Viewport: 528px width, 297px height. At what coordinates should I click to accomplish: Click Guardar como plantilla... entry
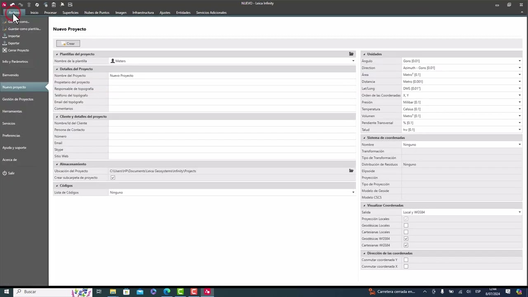[x=24, y=29]
